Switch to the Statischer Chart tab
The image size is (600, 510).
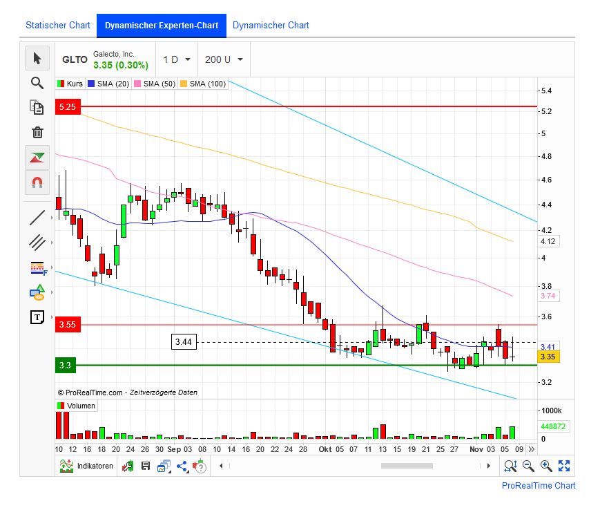point(57,25)
